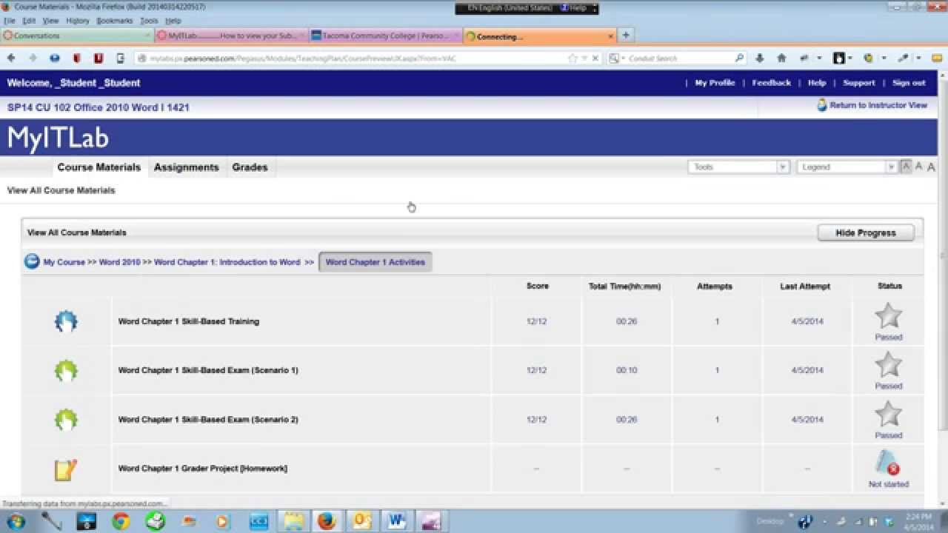
Task: Open Word Chapter 1 Grader Project [Homework]
Action: pyautogui.click(x=203, y=469)
